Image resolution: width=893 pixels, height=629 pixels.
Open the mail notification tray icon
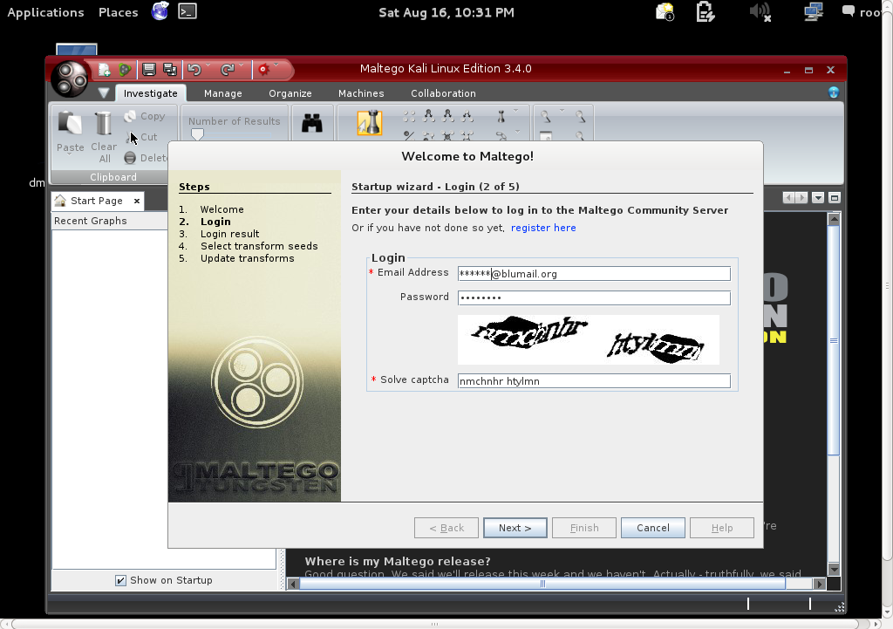pos(665,11)
